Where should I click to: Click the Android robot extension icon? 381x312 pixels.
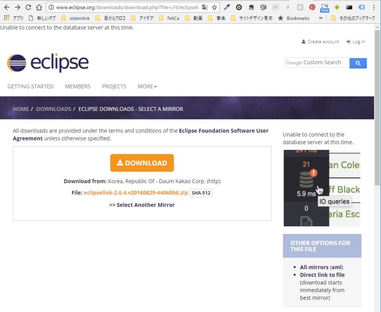click(x=337, y=8)
